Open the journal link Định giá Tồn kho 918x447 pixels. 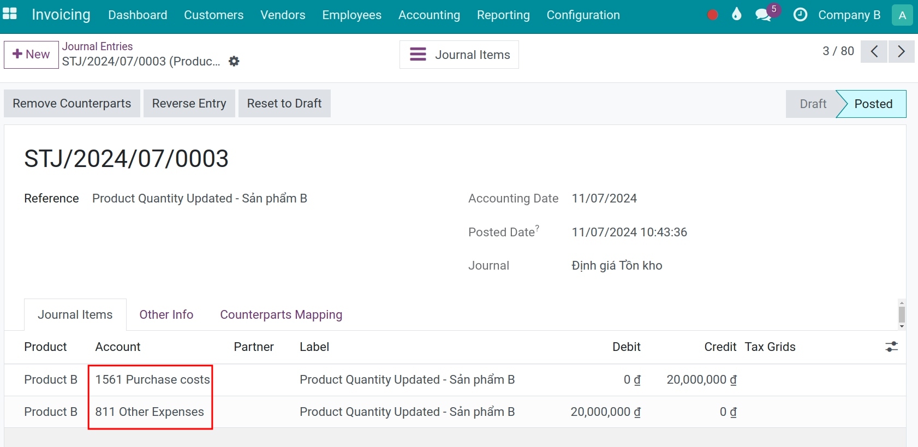[617, 265]
